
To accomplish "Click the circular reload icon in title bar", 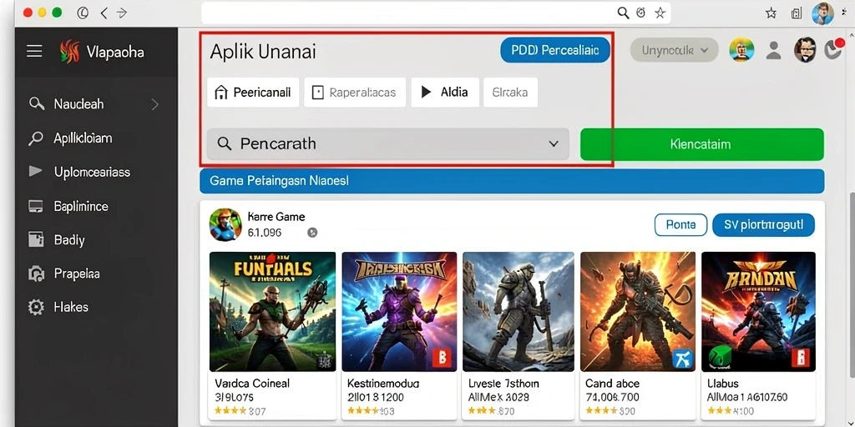I will point(83,13).
